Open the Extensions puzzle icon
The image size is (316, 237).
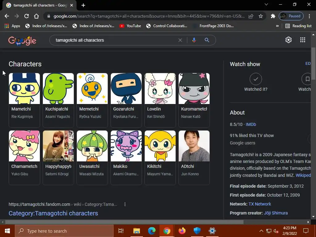(273, 16)
